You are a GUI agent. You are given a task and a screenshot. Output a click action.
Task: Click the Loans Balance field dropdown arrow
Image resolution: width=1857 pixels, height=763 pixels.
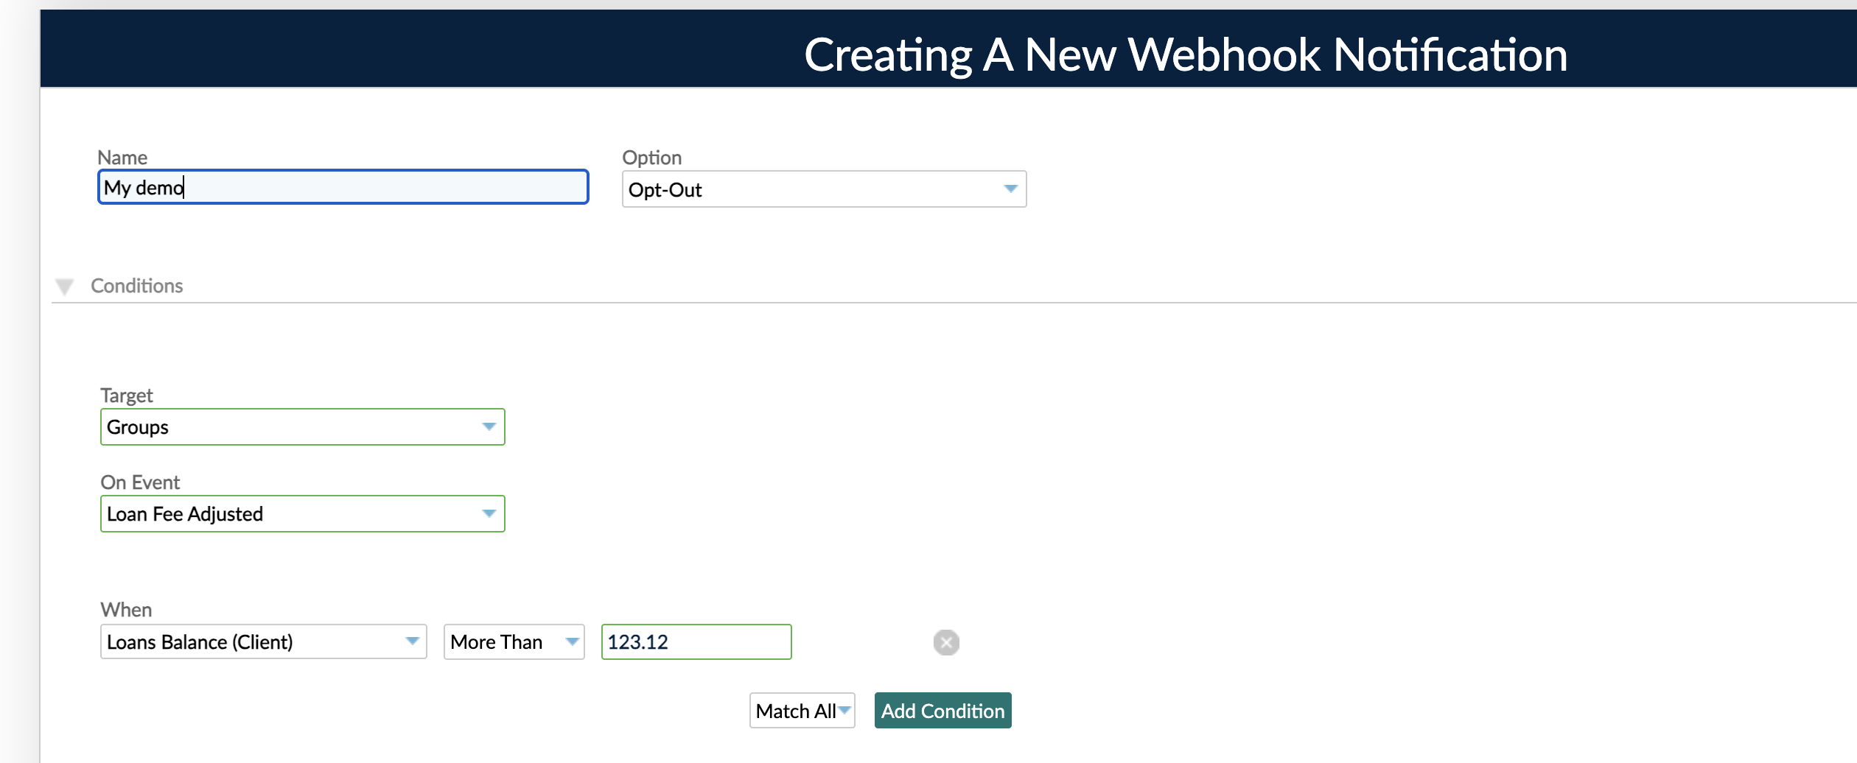410,641
